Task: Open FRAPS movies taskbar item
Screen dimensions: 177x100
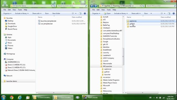Action: click(x=92, y=97)
